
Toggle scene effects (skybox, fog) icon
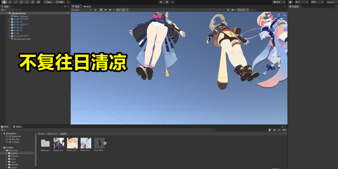coord(110,10)
